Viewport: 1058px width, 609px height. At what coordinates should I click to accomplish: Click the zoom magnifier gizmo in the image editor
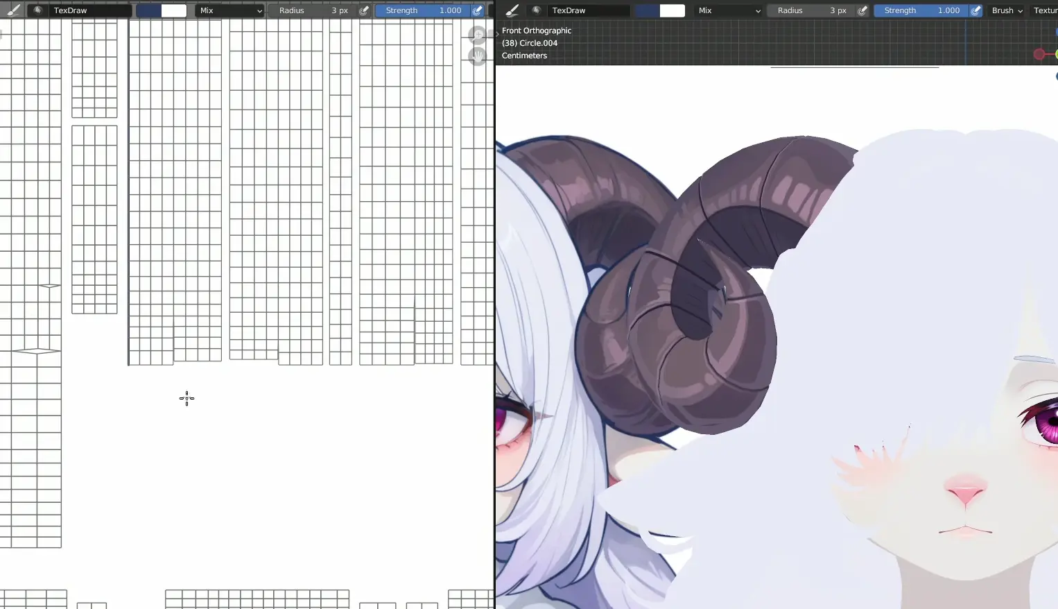coord(477,35)
